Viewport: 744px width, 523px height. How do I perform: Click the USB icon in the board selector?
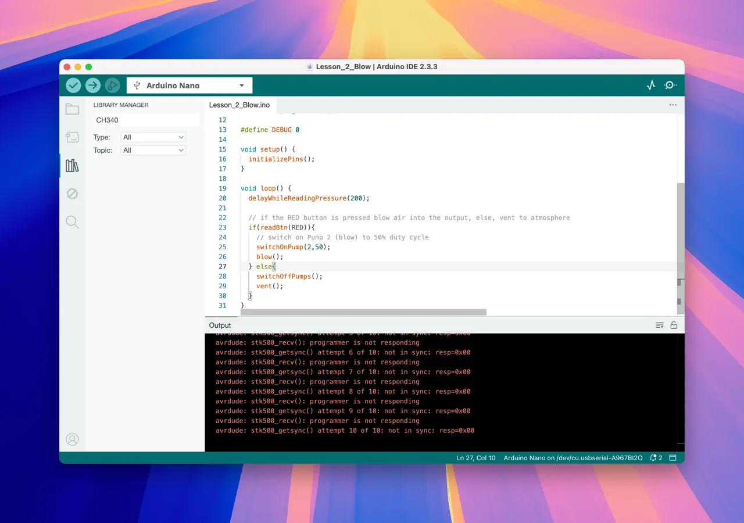point(137,85)
